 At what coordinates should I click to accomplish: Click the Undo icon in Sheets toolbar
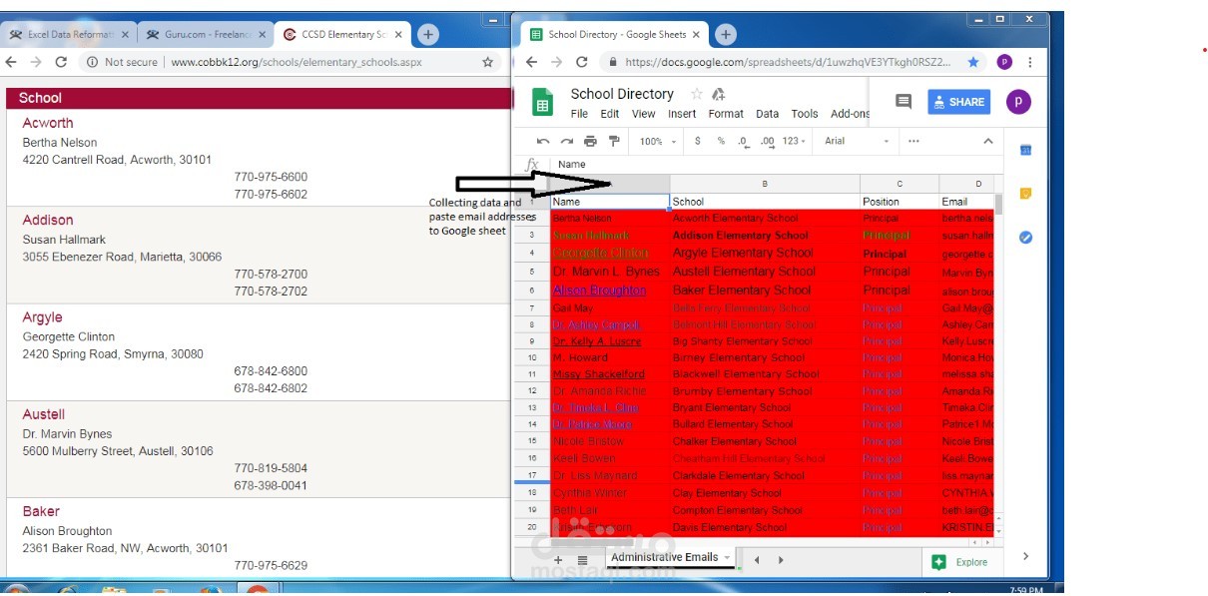[543, 141]
